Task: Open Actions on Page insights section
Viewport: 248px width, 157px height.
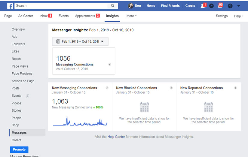Action: (23, 81)
